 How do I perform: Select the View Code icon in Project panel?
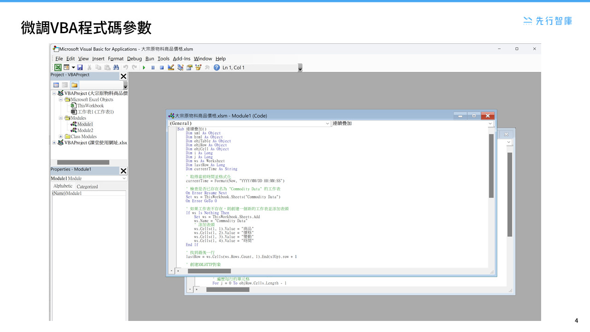(x=56, y=85)
